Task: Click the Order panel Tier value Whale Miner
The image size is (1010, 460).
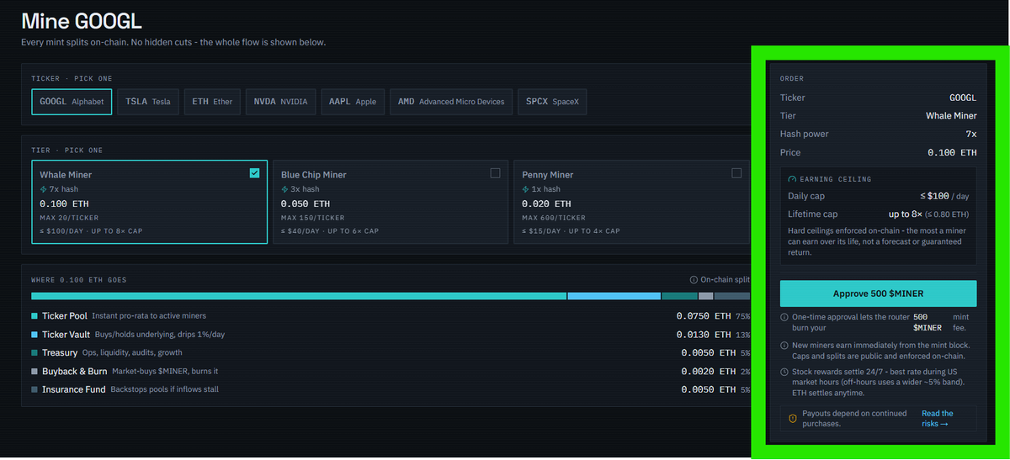Action: pyautogui.click(x=951, y=116)
